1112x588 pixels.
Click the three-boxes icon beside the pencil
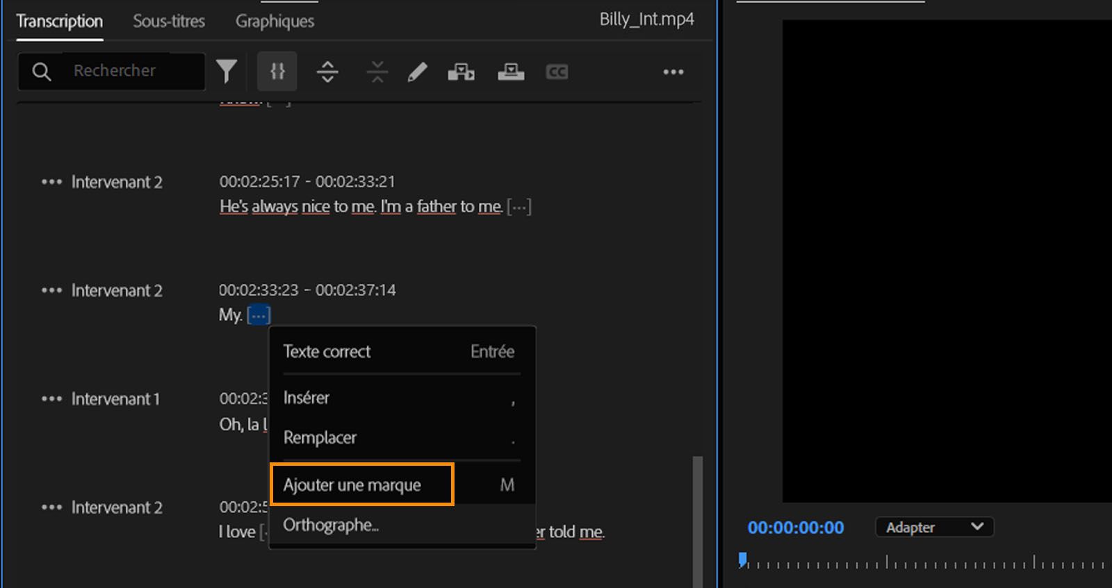[461, 72]
